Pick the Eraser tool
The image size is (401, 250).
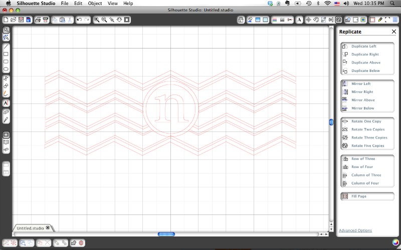pyautogui.click(x=6, y=111)
